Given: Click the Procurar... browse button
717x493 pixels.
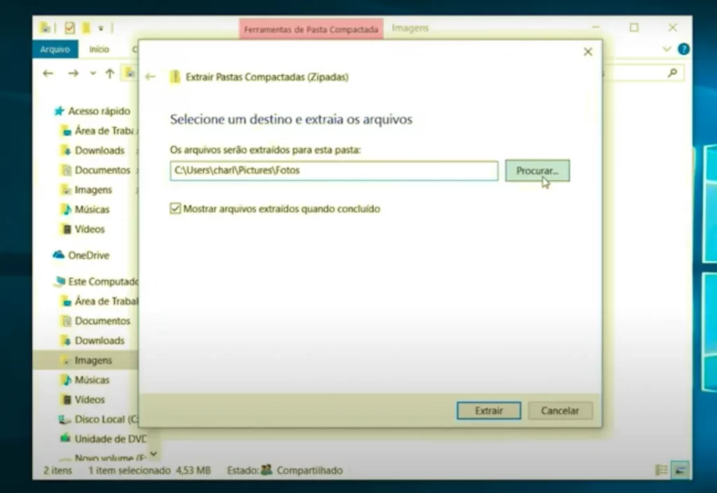Looking at the screenshot, I should click(537, 171).
